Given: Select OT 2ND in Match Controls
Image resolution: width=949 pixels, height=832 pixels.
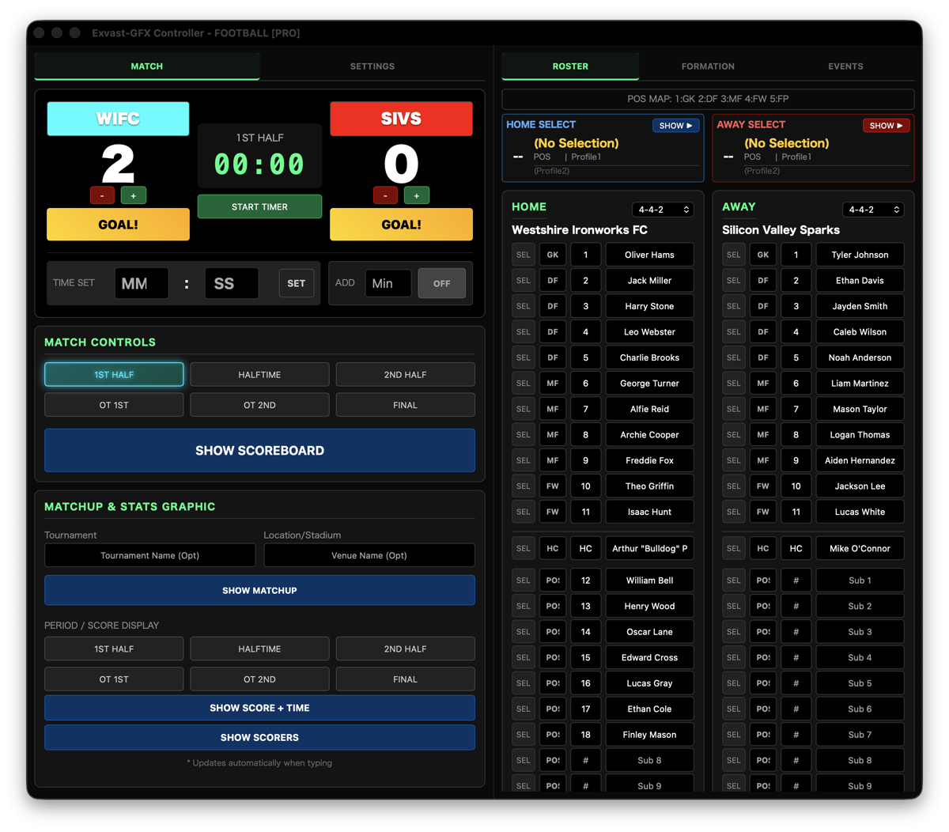Looking at the screenshot, I should (259, 405).
